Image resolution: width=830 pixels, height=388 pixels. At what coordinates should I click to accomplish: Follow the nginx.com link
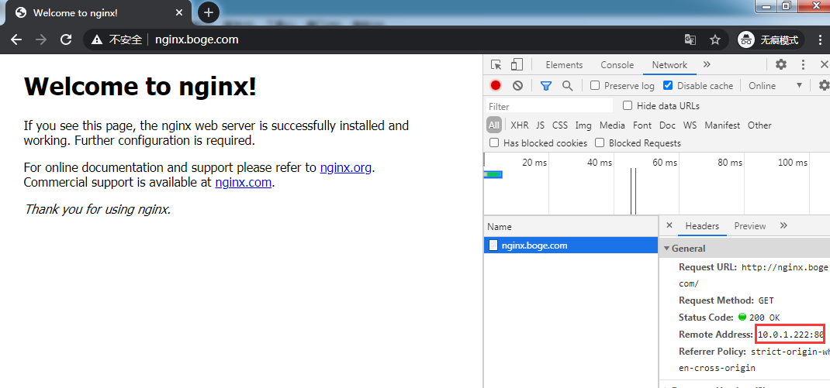click(244, 183)
